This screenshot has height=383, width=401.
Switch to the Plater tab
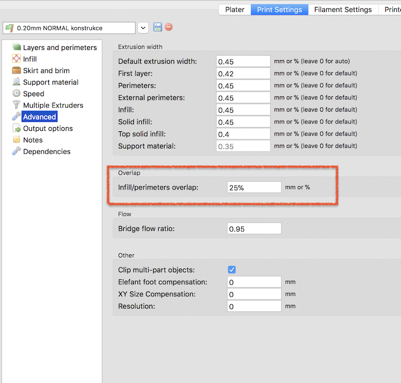coord(234,10)
